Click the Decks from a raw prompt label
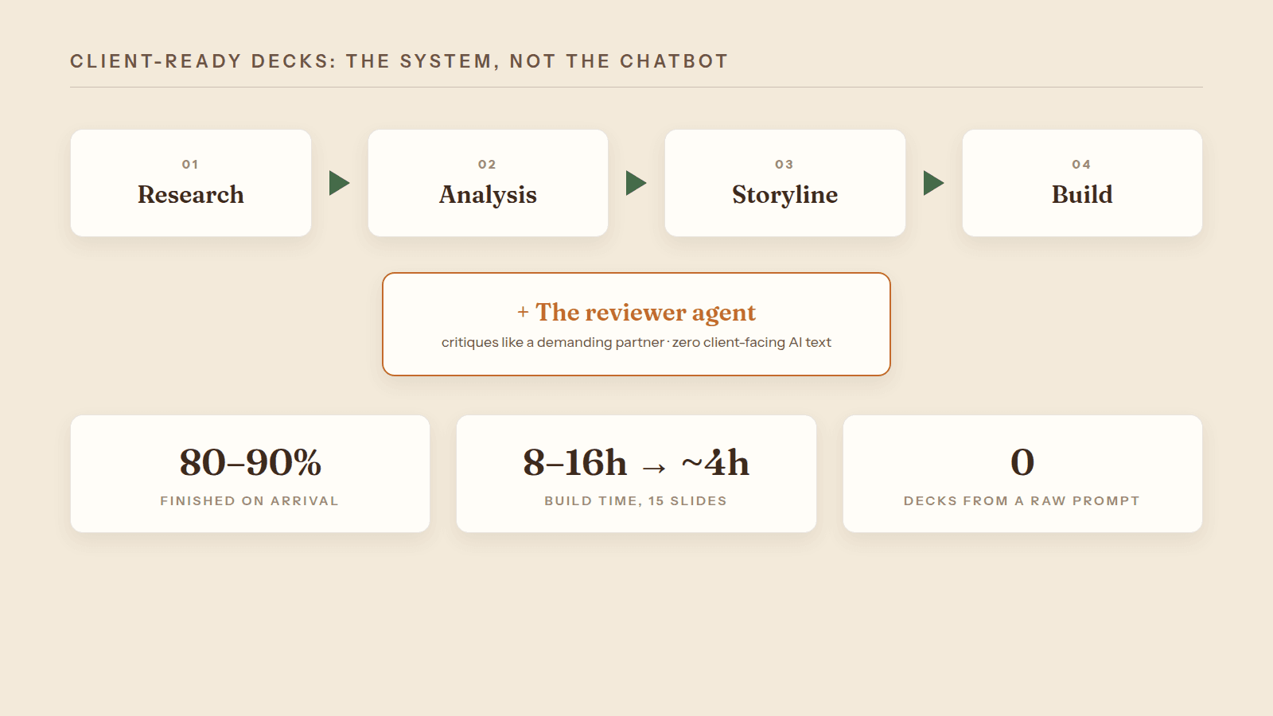1273x716 pixels. [1022, 500]
